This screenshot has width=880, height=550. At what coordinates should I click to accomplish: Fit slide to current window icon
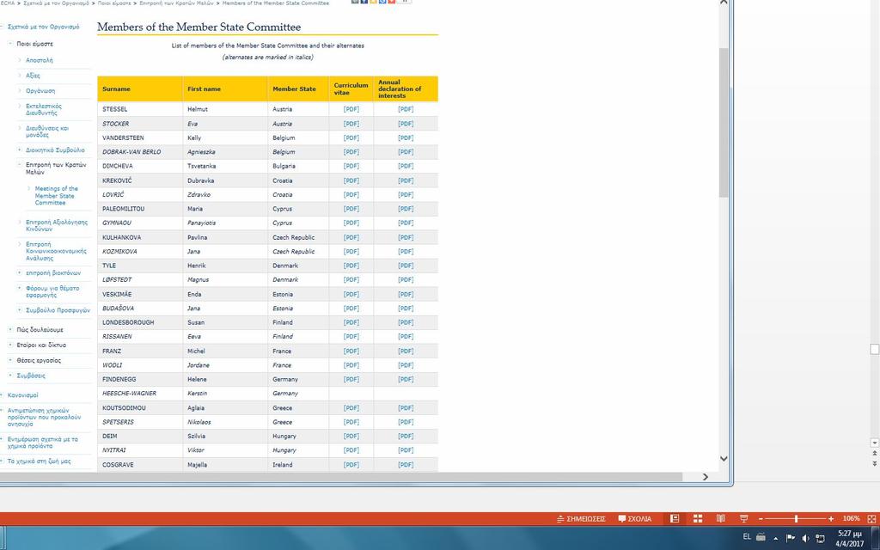click(871, 519)
